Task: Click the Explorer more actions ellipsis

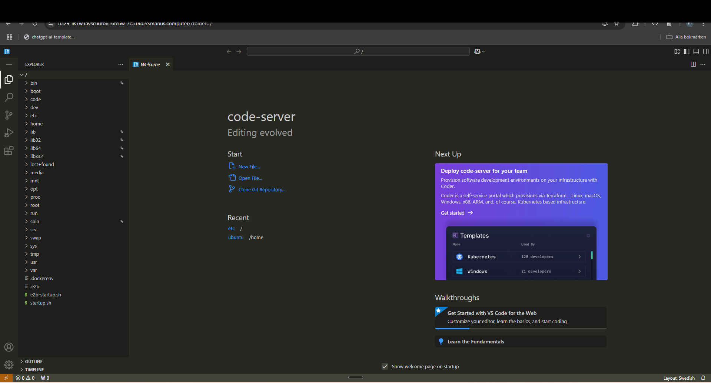Action: (121, 64)
